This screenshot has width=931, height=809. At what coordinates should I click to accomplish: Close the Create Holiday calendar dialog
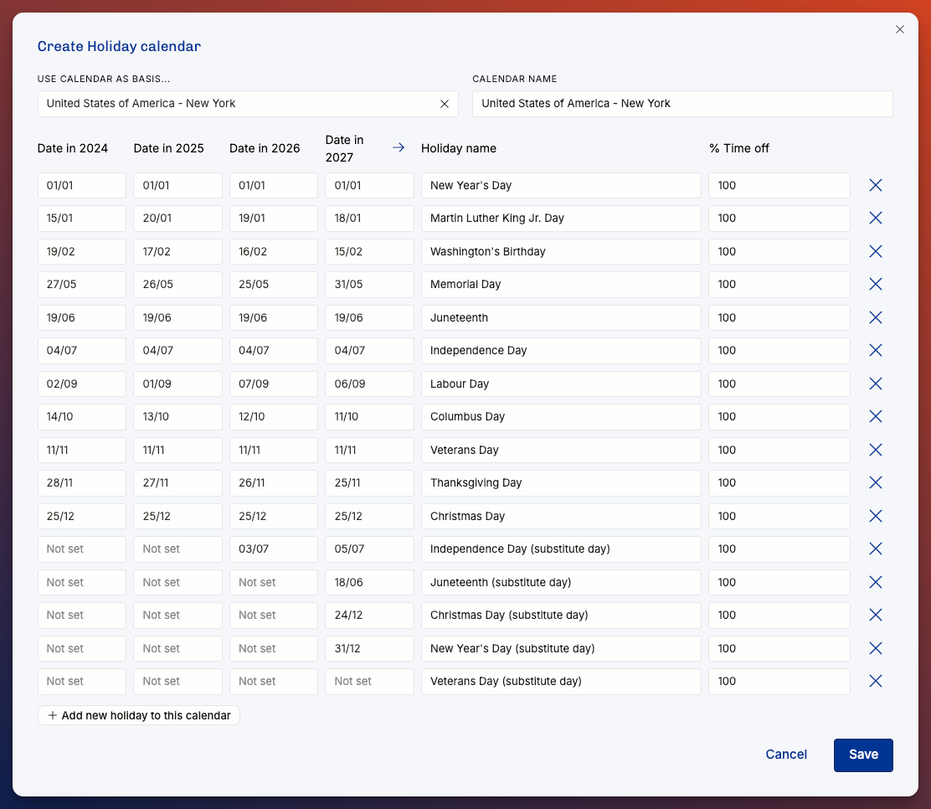click(899, 29)
